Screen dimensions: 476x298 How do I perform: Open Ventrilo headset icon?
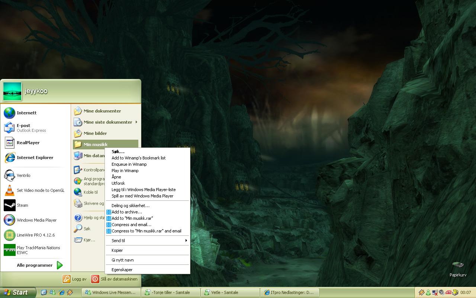pyautogui.click(x=10, y=175)
